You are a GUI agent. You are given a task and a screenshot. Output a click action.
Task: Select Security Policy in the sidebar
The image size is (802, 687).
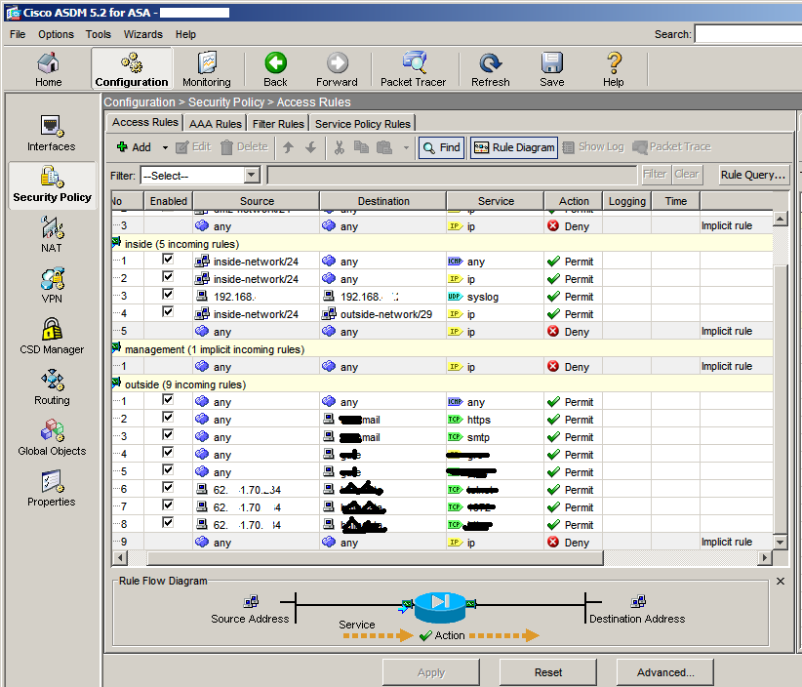(52, 184)
